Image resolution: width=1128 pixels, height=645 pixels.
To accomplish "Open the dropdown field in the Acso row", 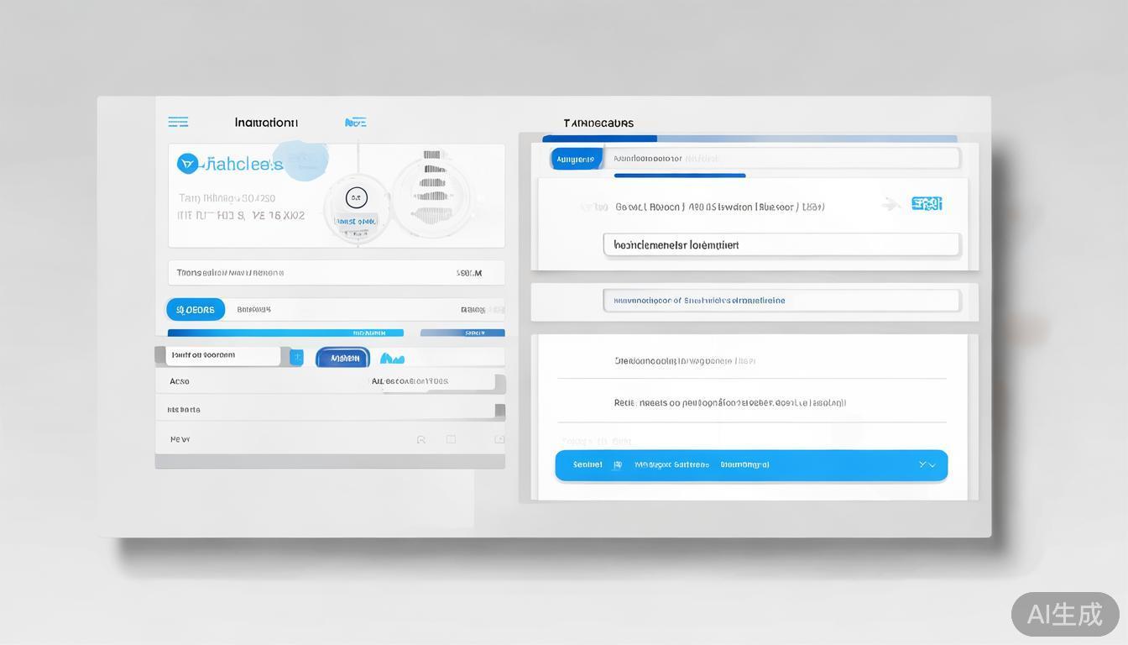I will (433, 381).
